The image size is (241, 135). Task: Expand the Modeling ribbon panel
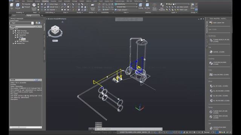tap(20, 12)
